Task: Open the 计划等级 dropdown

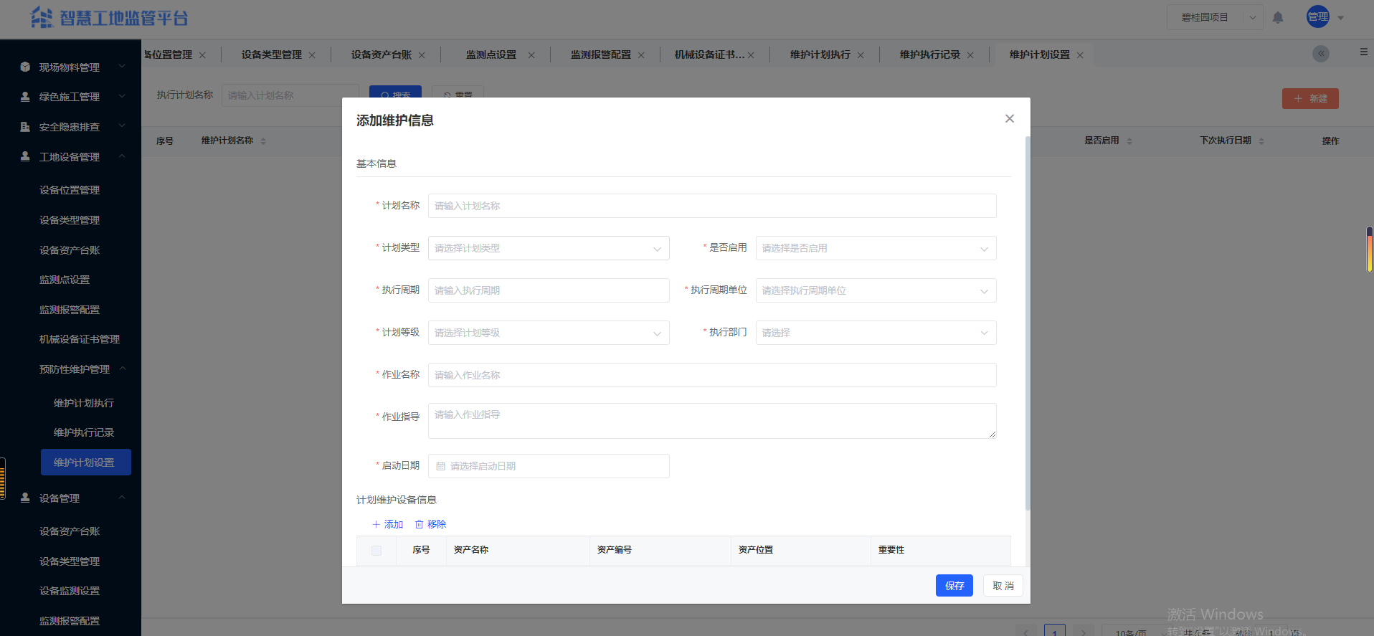Action: pyautogui.click(x=548, y=333)
